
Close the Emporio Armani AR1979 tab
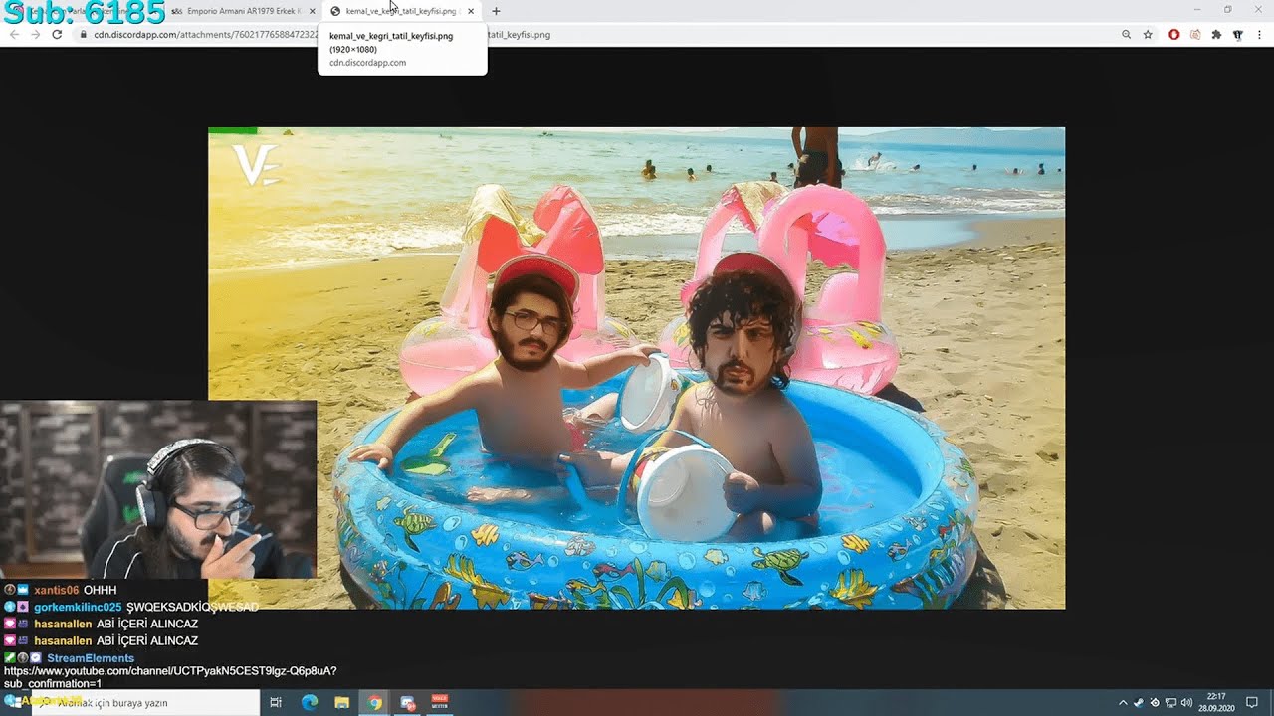[312, 11]
